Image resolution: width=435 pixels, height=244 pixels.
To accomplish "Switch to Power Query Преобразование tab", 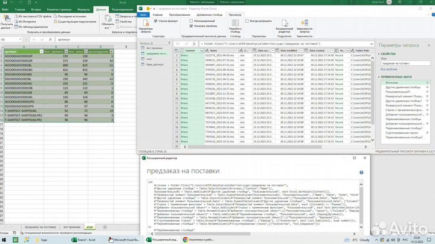I will 179,14.
